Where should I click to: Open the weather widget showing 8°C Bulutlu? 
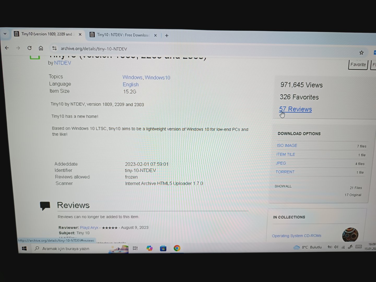pyautogui.click(x=308, y=247)
